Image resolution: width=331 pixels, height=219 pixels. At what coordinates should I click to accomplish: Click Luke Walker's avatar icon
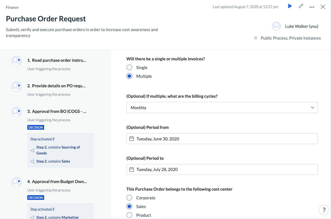click(x=276, y=26)
